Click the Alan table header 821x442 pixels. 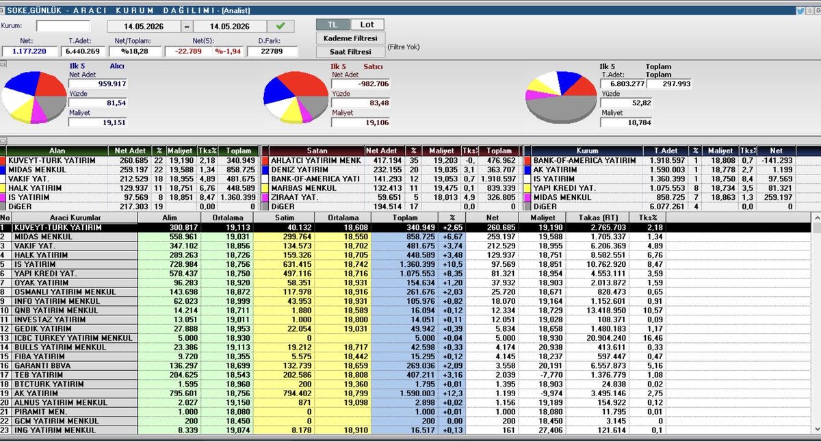(x=57, y=151)
